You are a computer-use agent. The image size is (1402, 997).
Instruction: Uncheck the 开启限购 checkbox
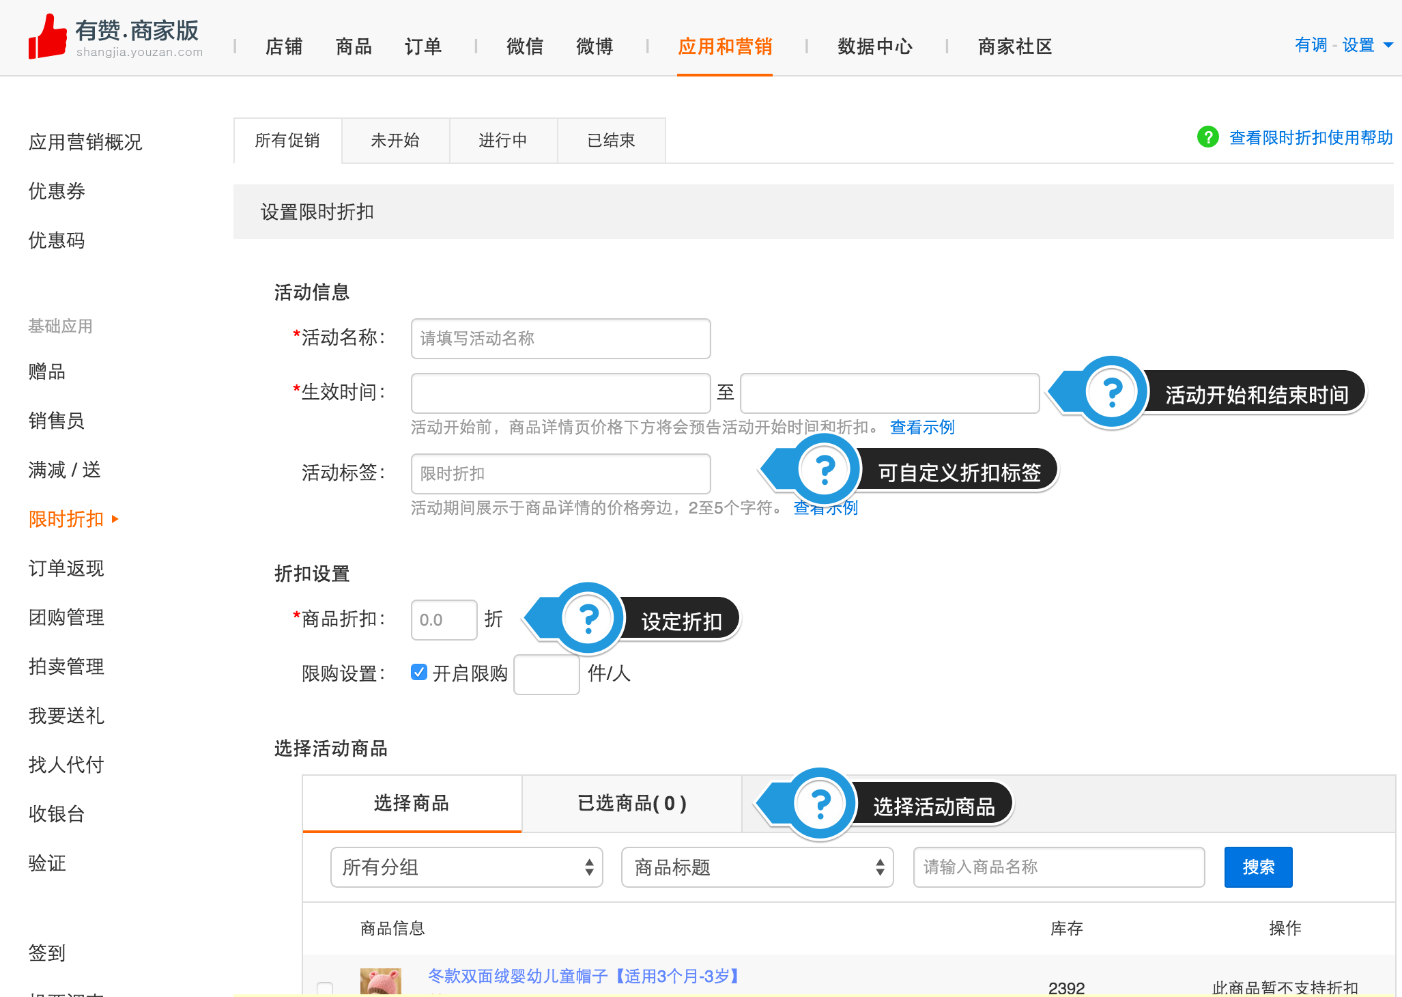(418, 673)
